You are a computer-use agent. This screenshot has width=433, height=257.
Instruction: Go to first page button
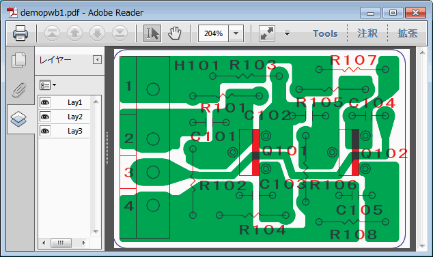point(52,33)
